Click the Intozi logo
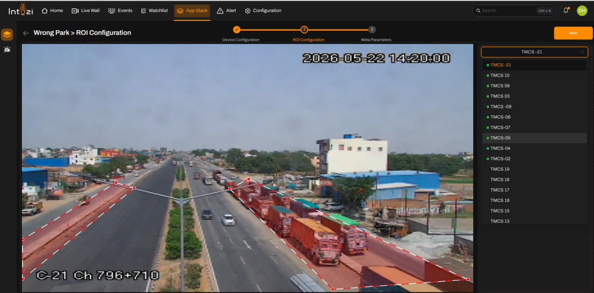This screenshot has height=293, width=594. click(21, 9)
